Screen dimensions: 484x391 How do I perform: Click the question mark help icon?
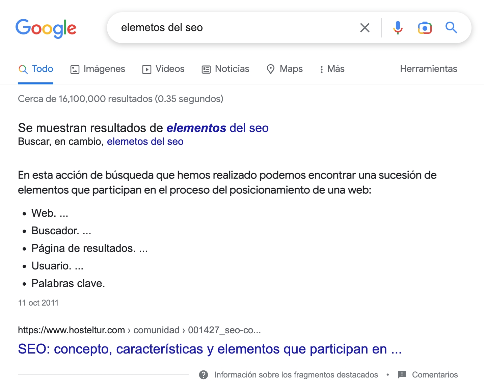(x=204, y=375)
